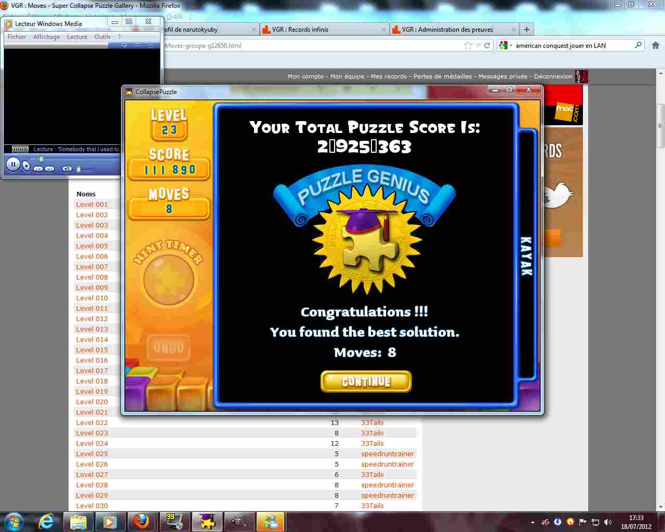The image size is (665, 532).
Task: Click the Firefox home icon
Action: (x=655, y=46)
